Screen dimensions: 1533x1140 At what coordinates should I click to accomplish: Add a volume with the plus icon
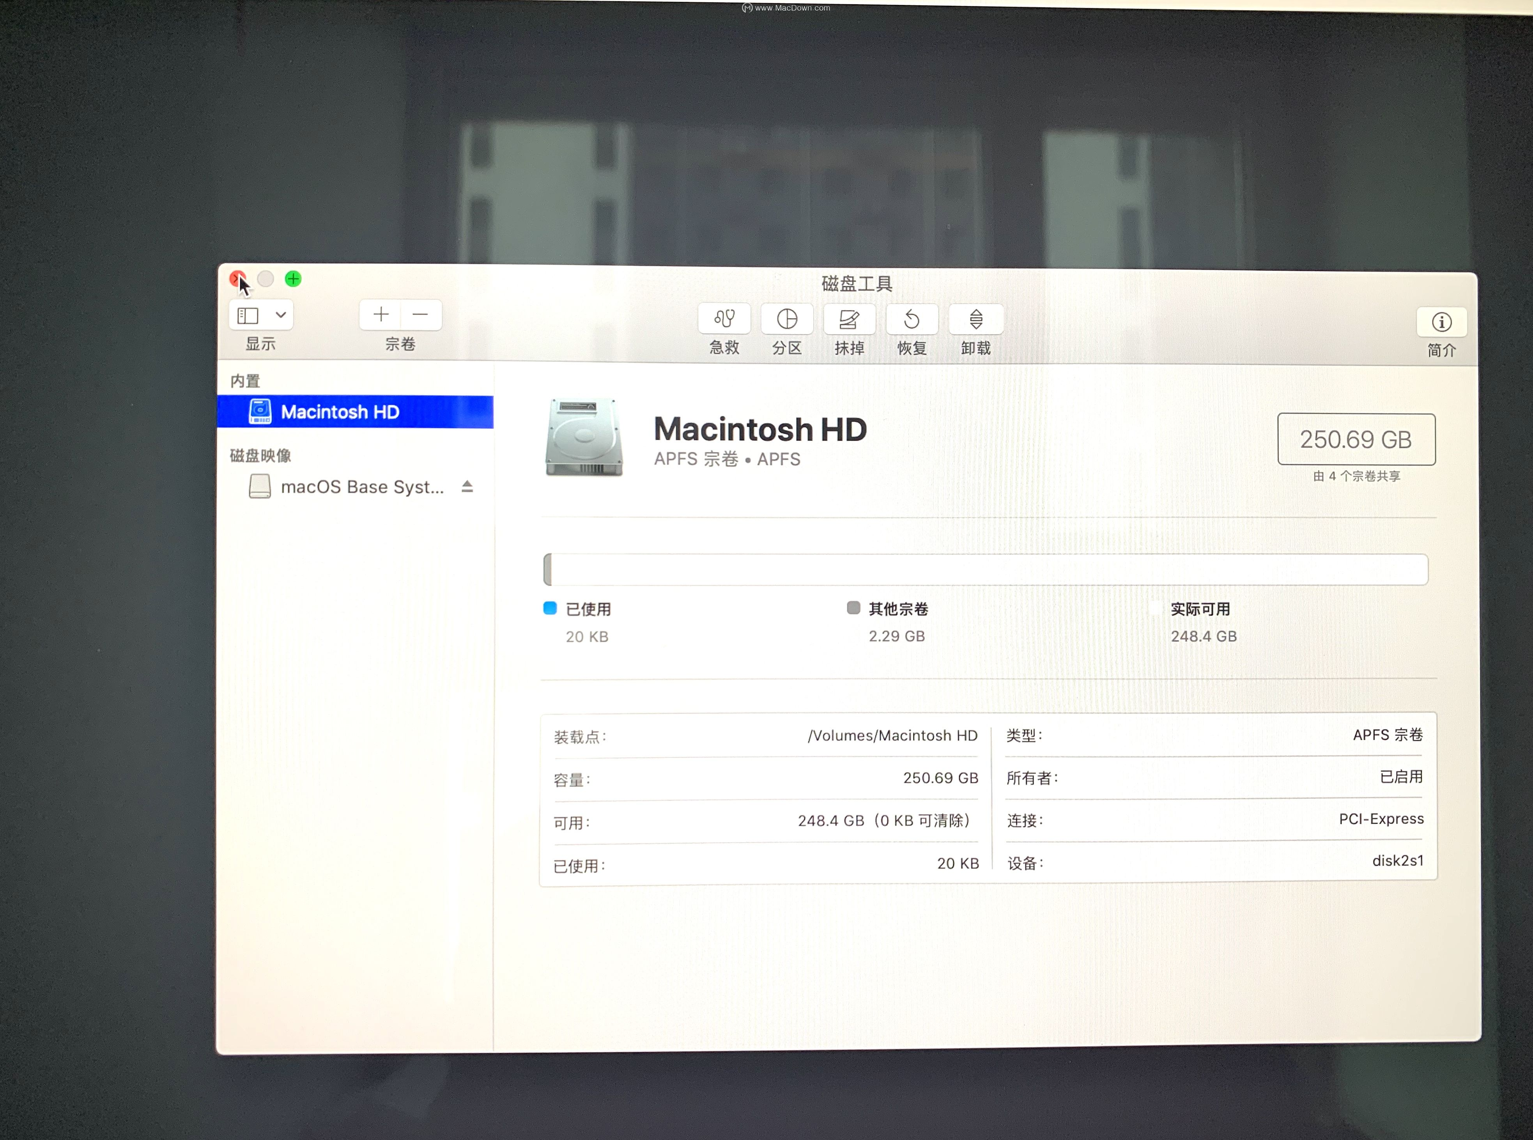380,315
